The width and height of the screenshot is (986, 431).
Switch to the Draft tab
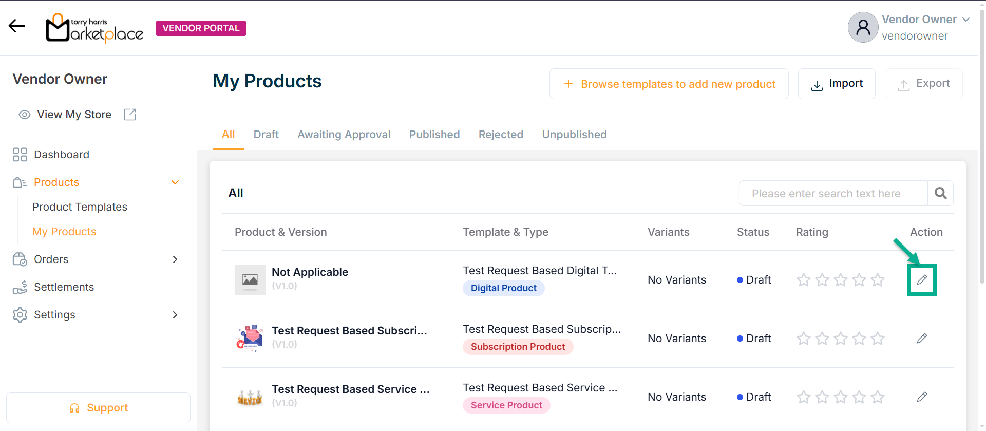(266, 135)
